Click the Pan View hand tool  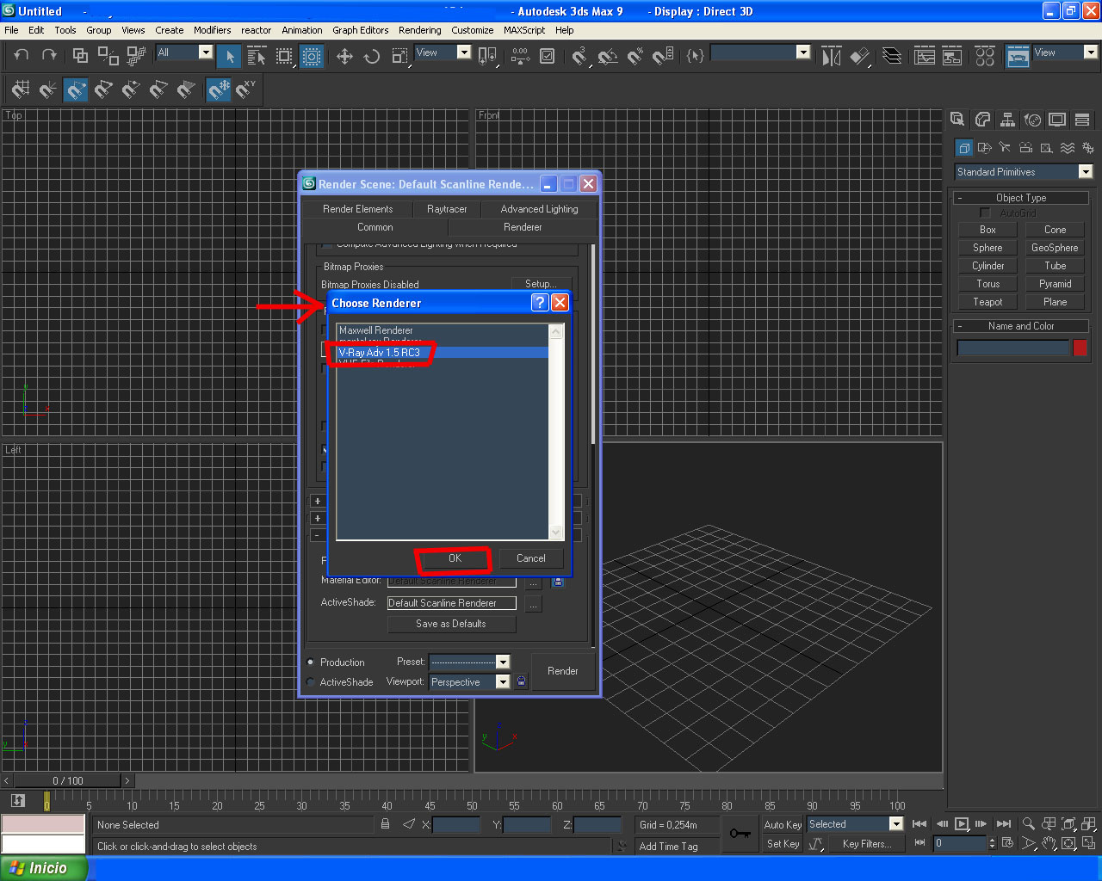1049,844
